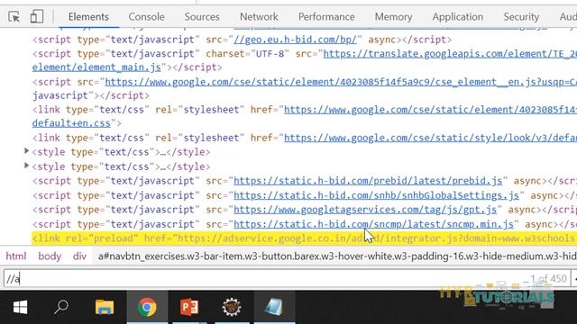
Task: Open the gpt.js googletagservices link
Action: point(365,210)
